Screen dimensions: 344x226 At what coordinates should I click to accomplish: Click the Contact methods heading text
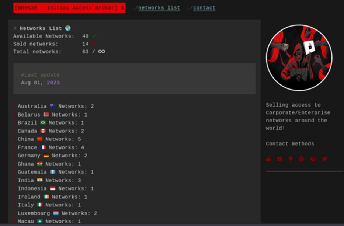pos(290,143)
